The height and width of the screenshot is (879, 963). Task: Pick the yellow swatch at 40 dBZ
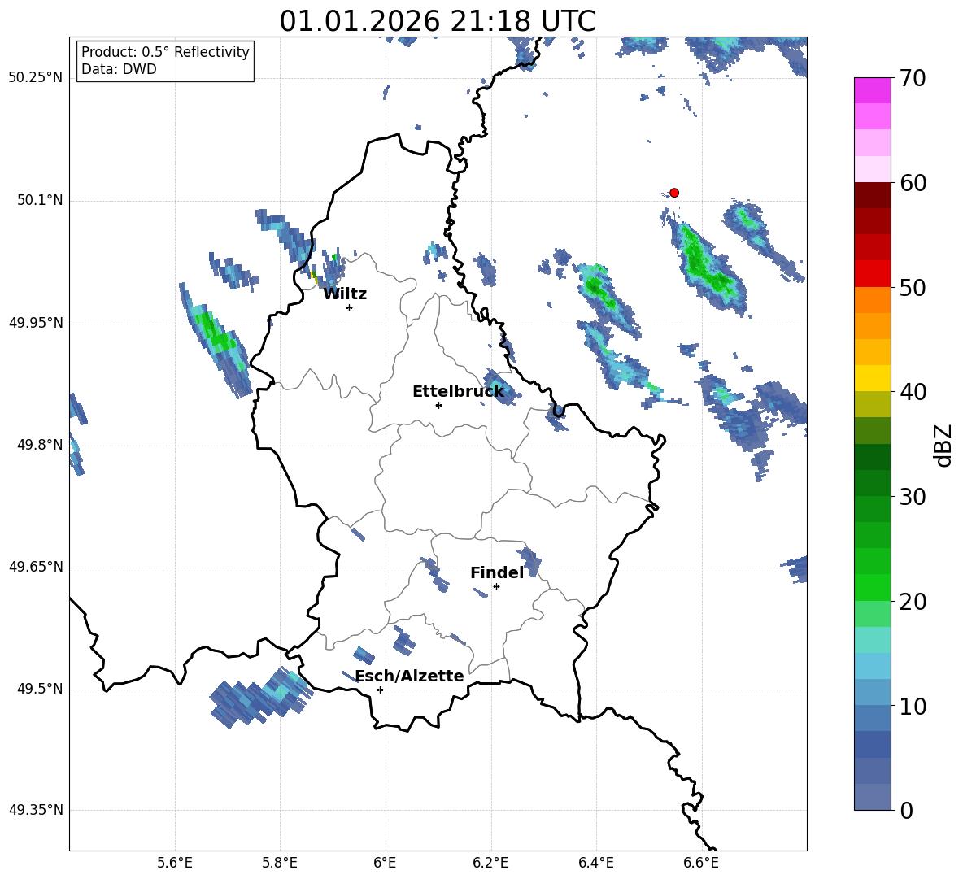(x=872, y=378)
